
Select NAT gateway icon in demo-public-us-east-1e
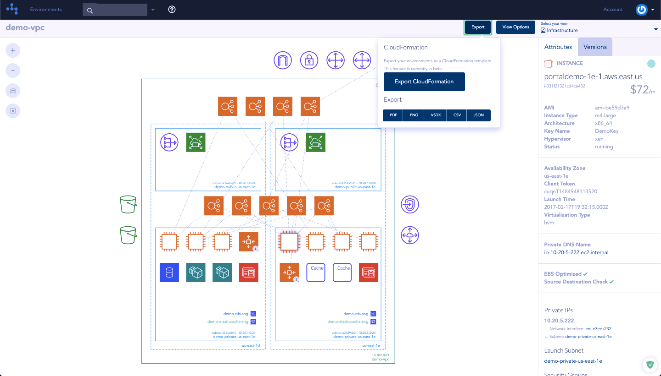pyautogui.click(x=289, y=142)
